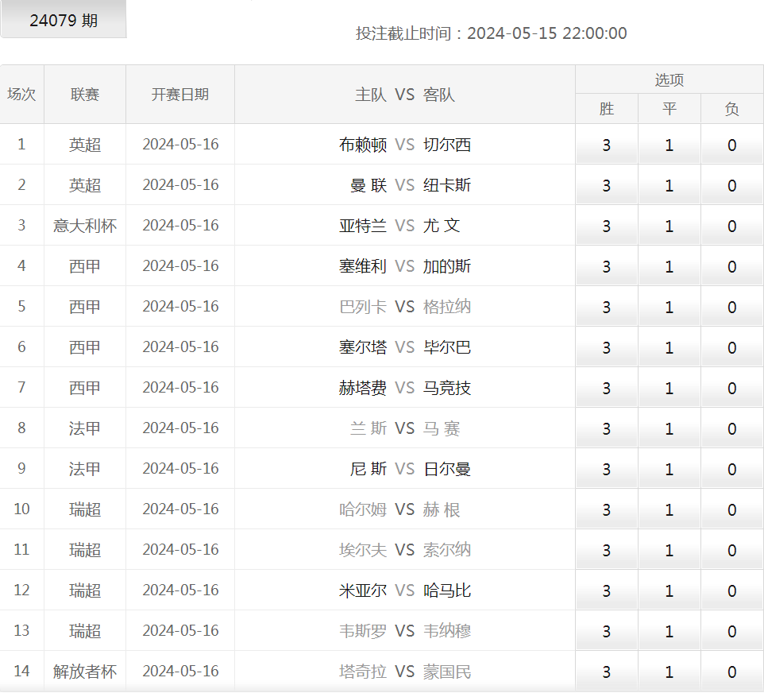This screenshot has width=764, height=693.
Task: Pick the draw option for 巴列卡 vs 格拉纳
Action: (669, 307)
